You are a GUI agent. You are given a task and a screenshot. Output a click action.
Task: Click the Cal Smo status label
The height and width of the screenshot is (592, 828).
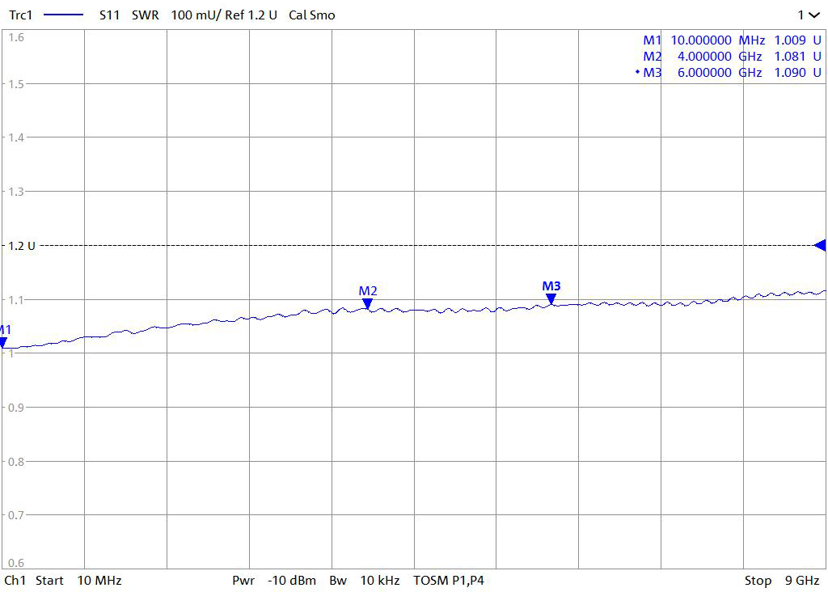pos(311,15)
